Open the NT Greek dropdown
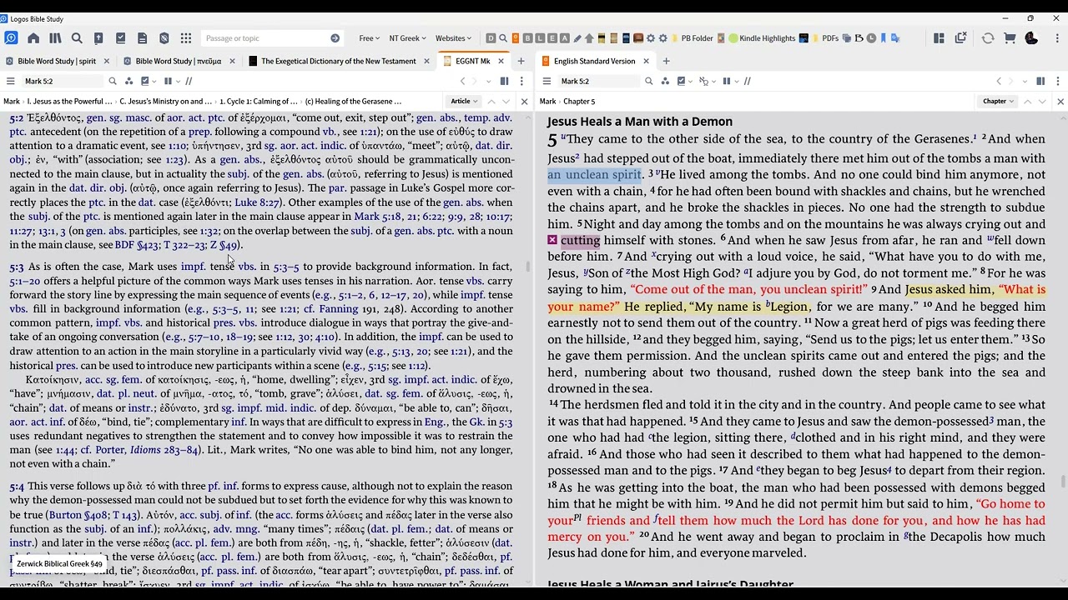This screenshot has height=600, width=1068. (x=407, y=38)
